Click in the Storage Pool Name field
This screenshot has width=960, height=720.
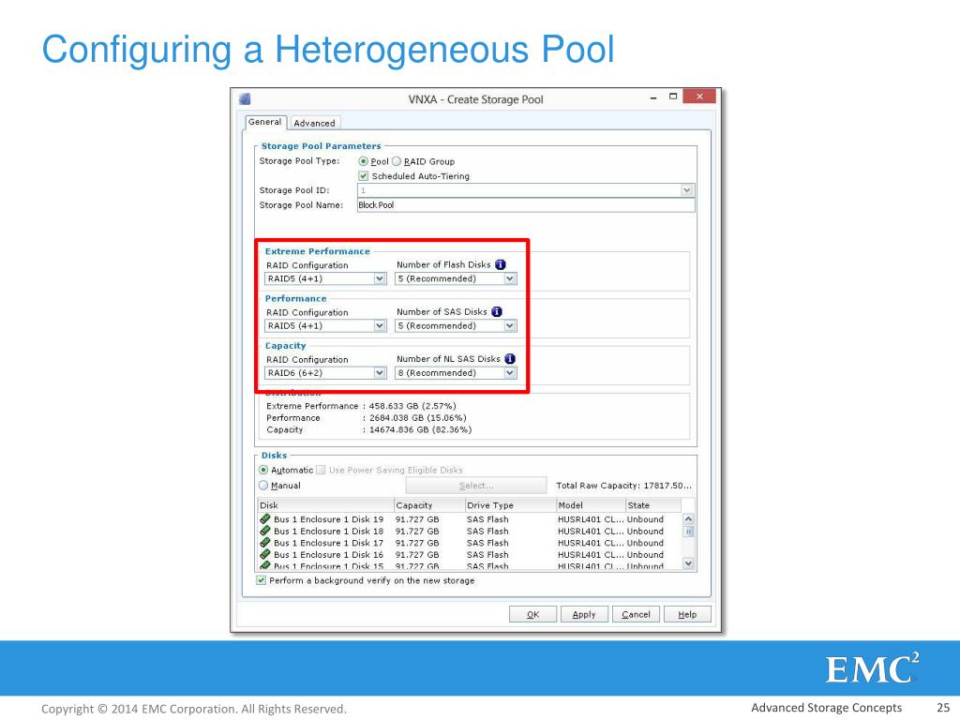coord(526,205)
